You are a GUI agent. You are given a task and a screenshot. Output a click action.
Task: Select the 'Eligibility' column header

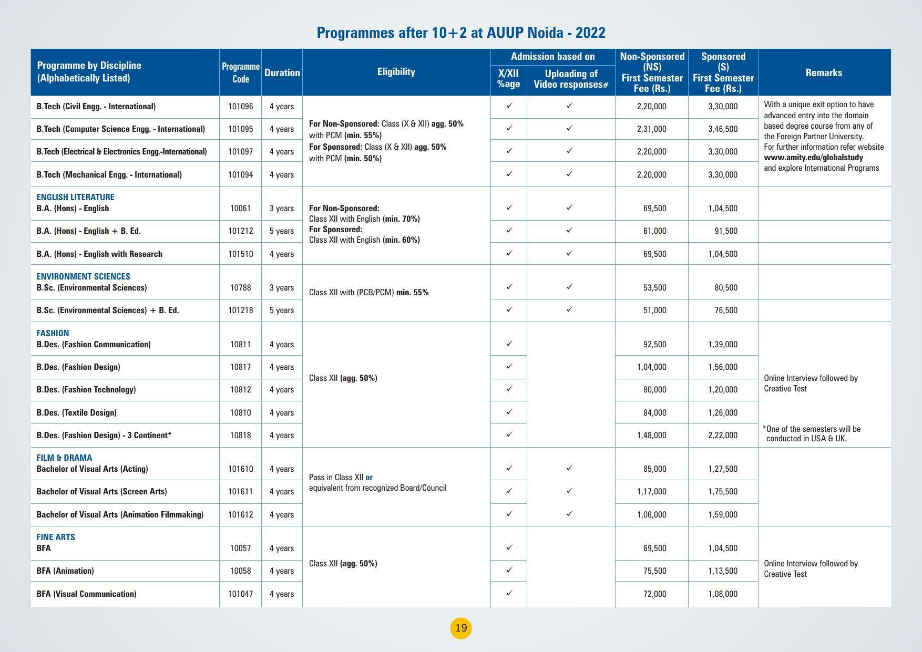point(396,72)
